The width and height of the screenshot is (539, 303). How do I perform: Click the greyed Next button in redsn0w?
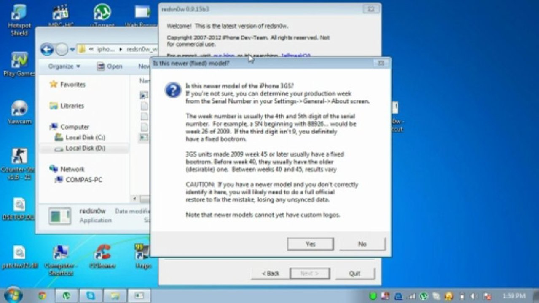310,274
